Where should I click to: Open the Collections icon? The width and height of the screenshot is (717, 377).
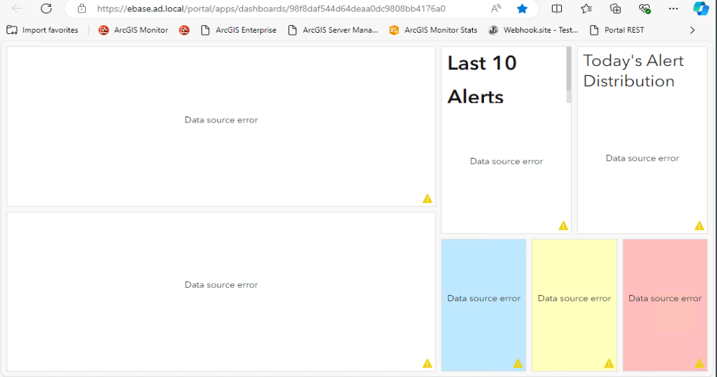(616, 9)
